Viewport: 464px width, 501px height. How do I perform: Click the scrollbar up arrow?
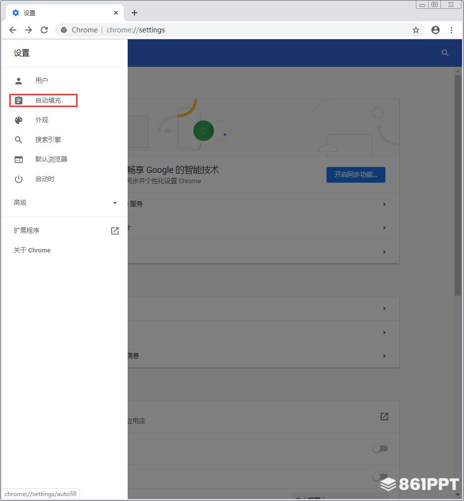pos(458,71)
